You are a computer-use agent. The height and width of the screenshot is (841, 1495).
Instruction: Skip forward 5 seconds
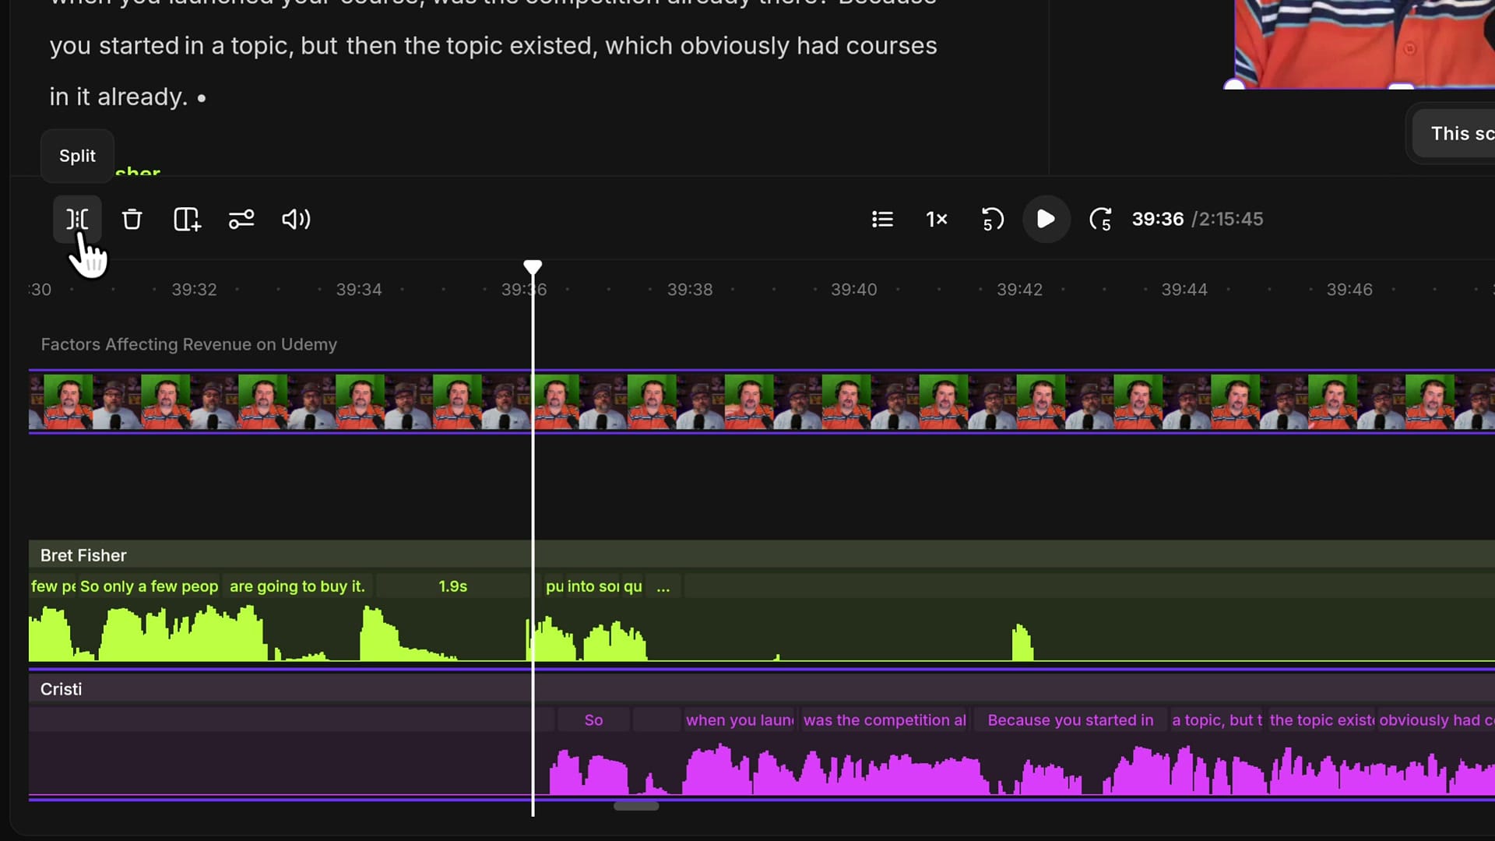[1100, 220]
